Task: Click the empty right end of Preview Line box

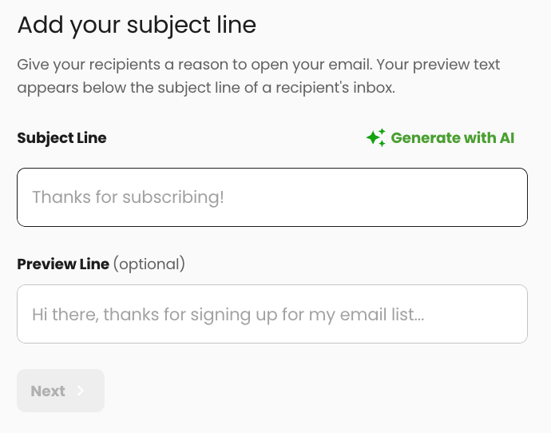Action: point(478,314)
